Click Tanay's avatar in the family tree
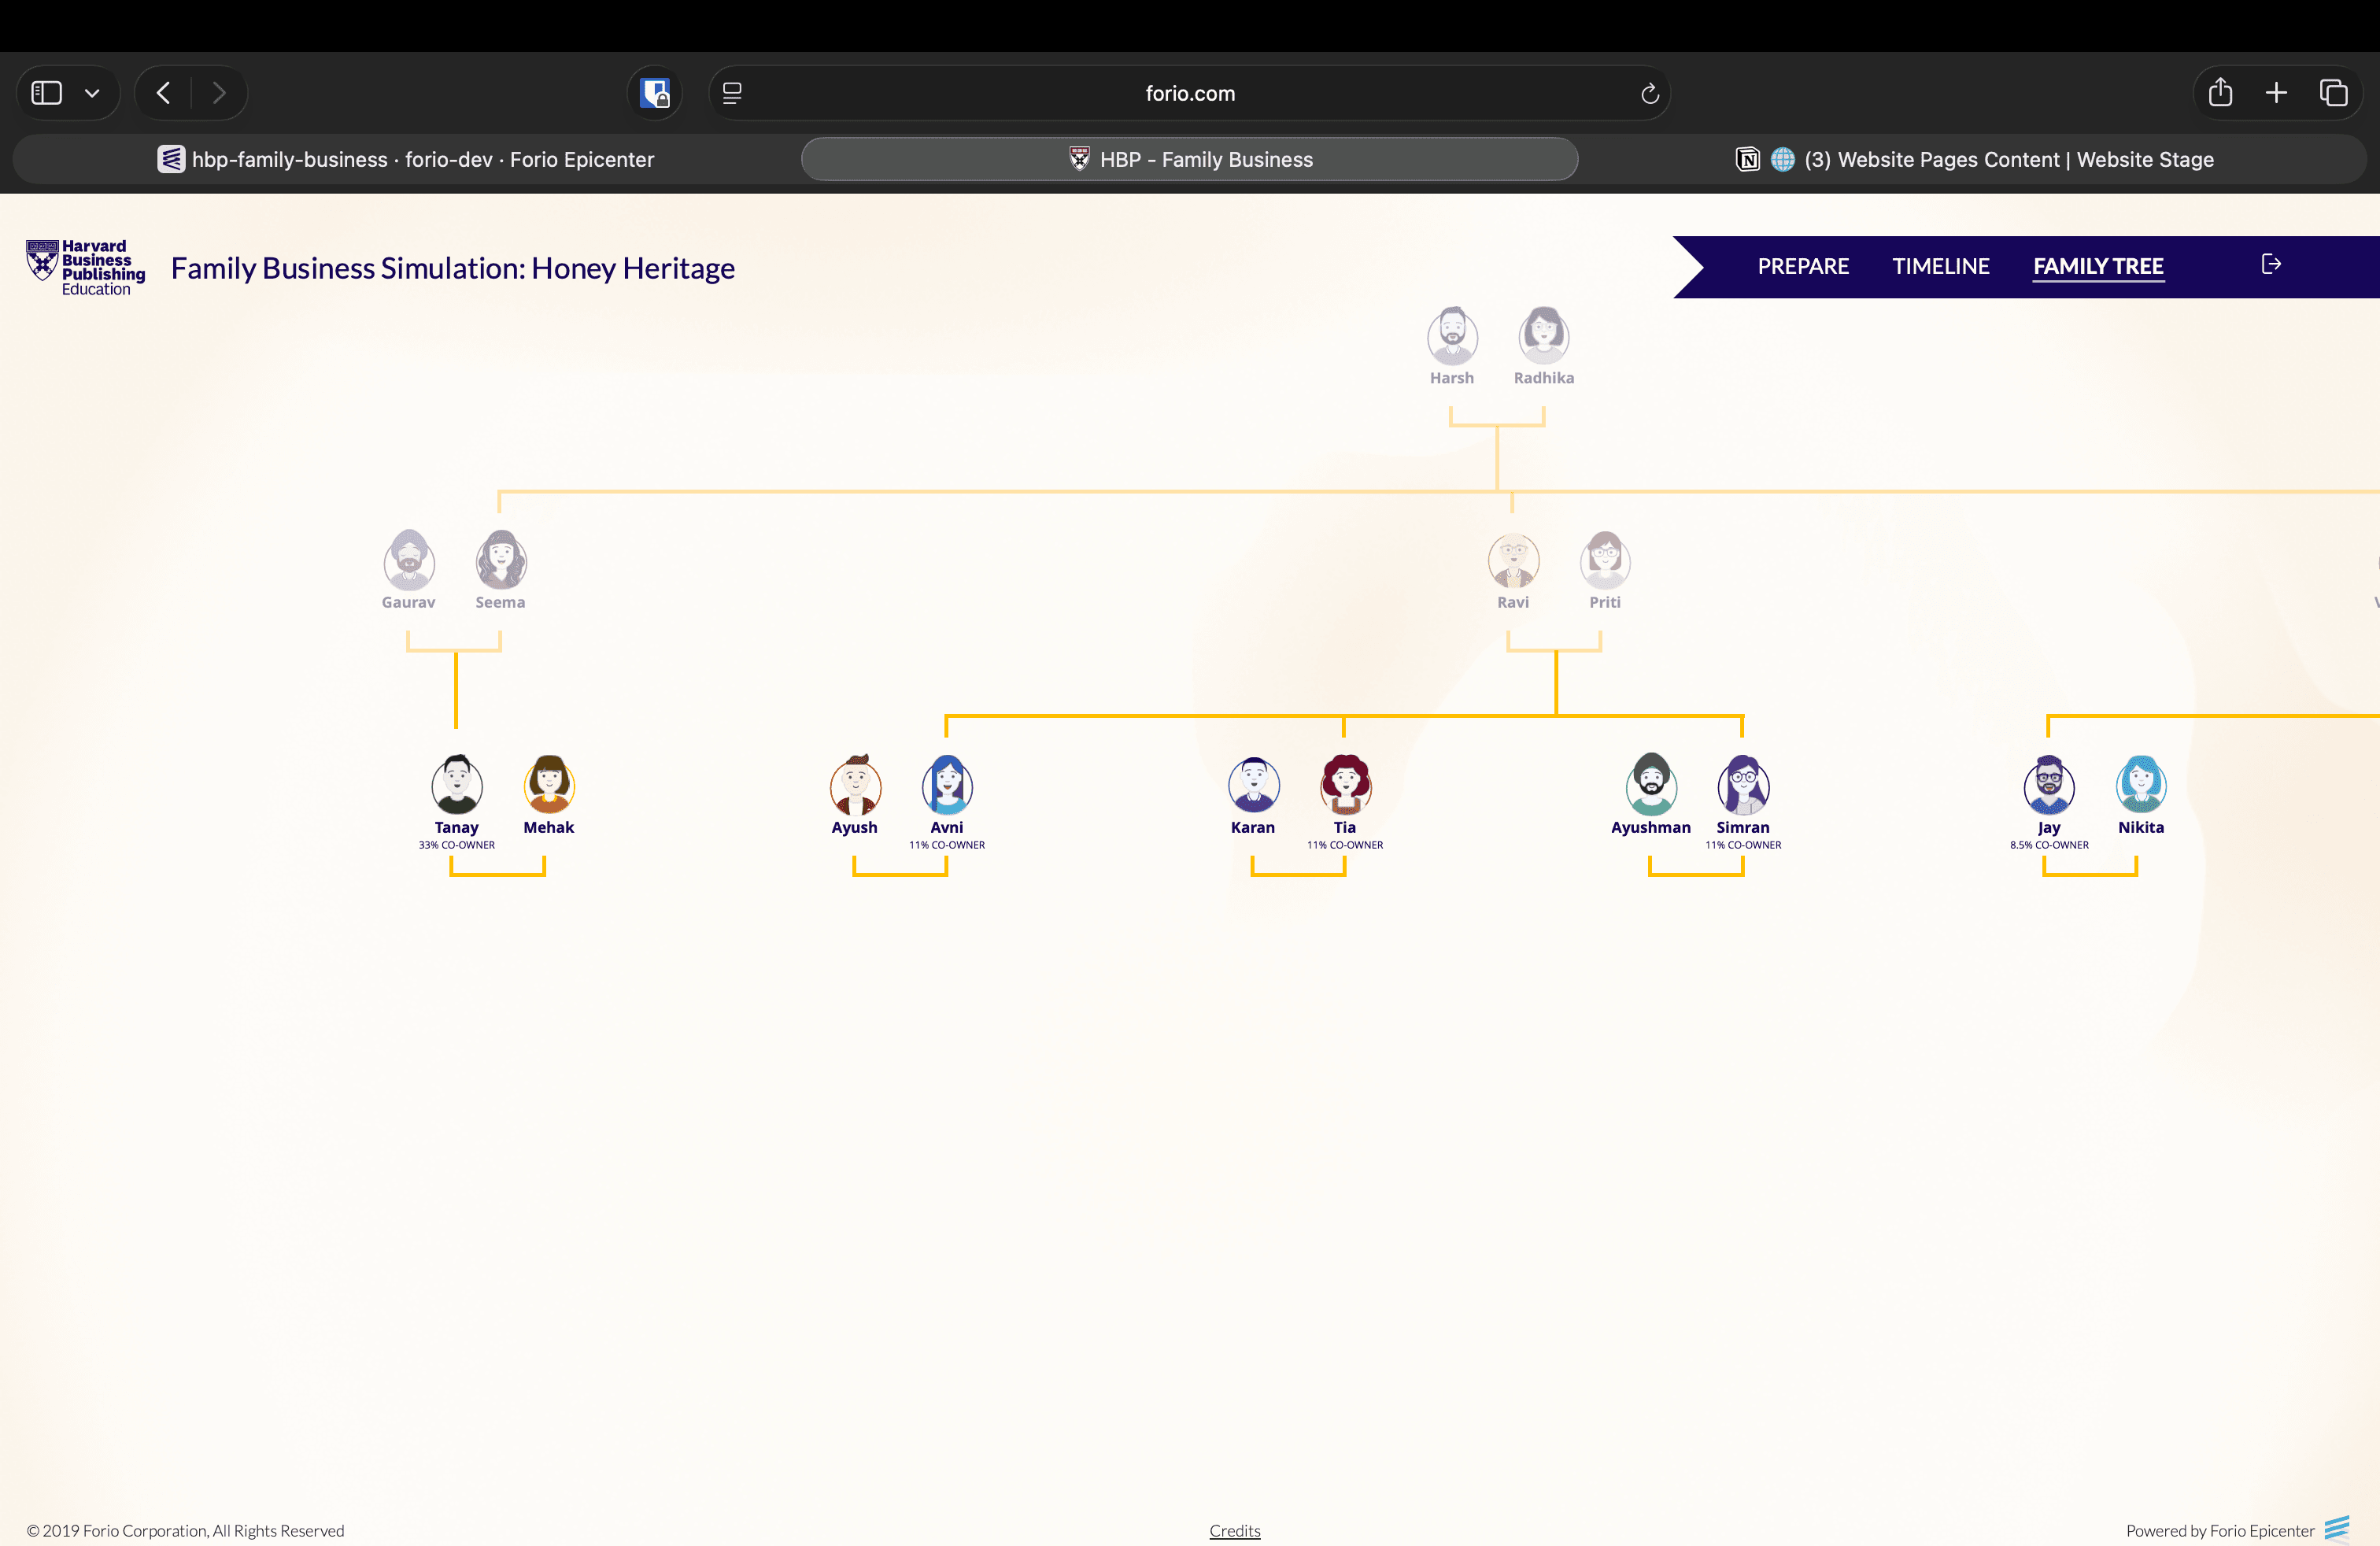 pyautogui.click(x=456, y=785)
